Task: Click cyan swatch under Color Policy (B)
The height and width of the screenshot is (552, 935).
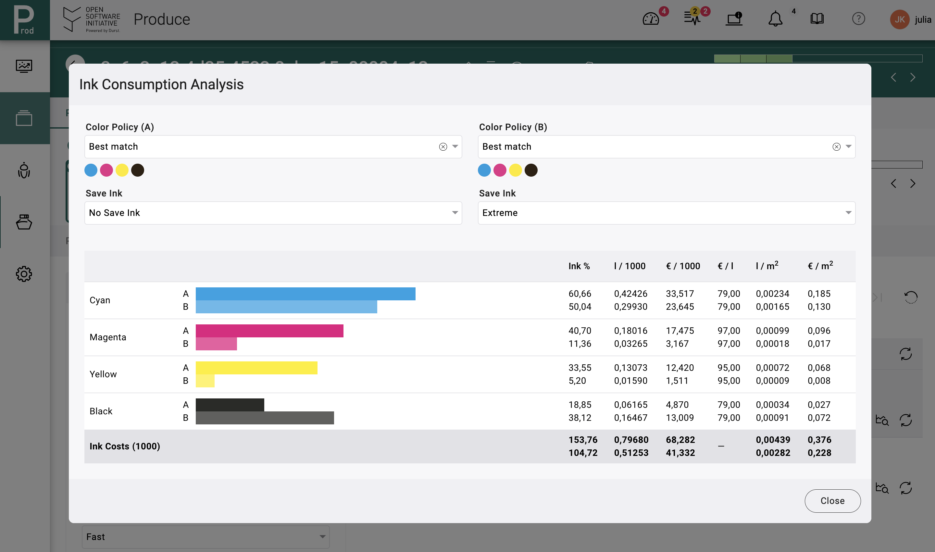Action: pyautogui.click(x=484, y=170)
